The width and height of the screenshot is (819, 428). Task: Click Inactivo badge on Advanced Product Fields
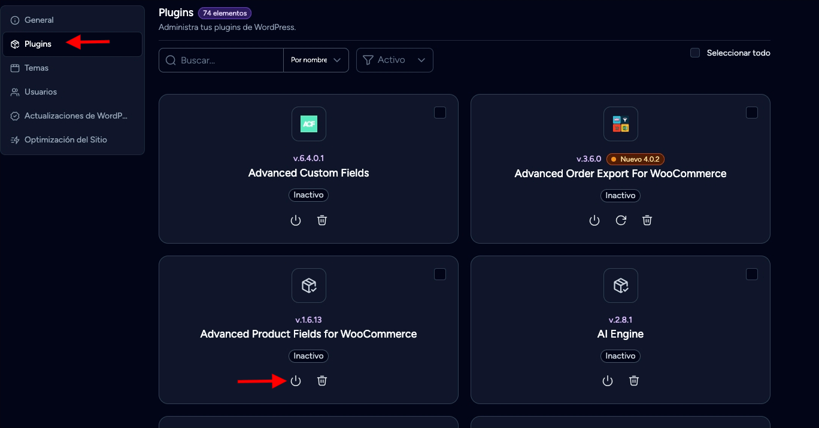pos(309,356)
